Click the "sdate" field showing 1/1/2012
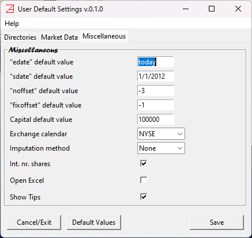Image resolution: width=252 pixels, height=238 pixels. click(156, 76)
